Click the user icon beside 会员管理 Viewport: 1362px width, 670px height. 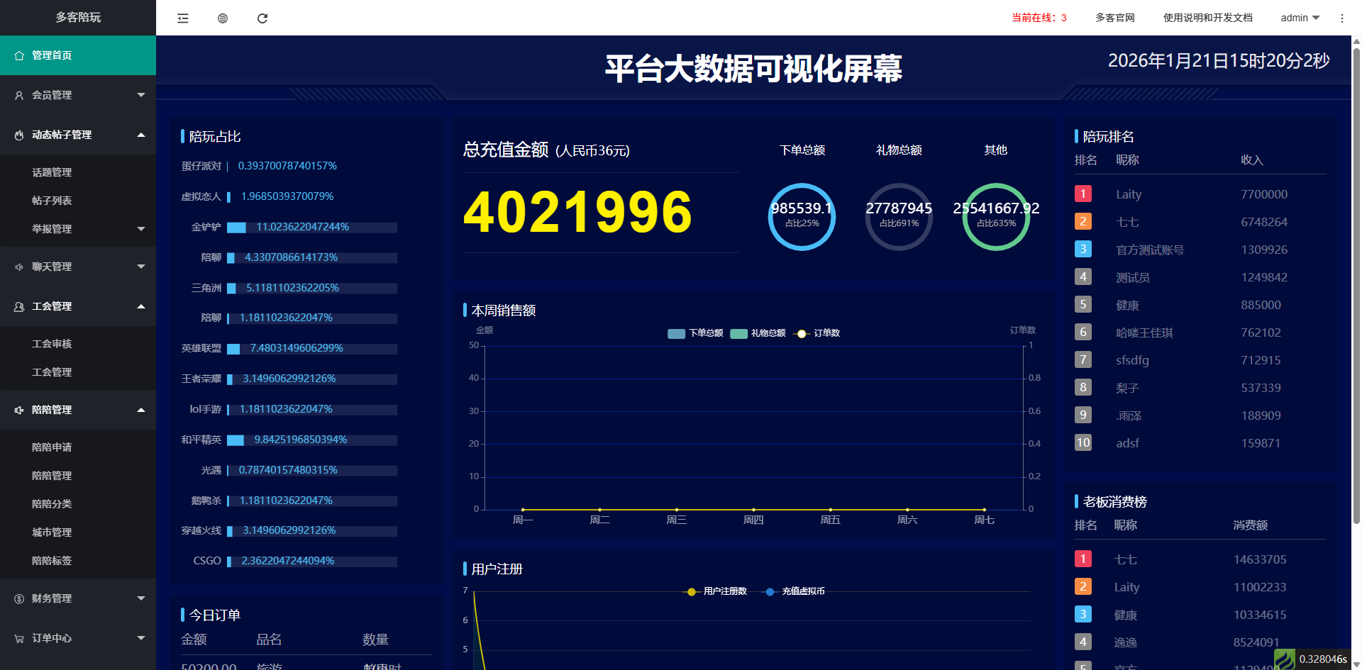19,95
